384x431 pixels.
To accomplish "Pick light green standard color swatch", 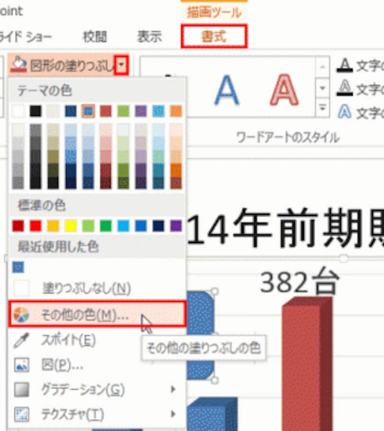I will coord(88,226).
